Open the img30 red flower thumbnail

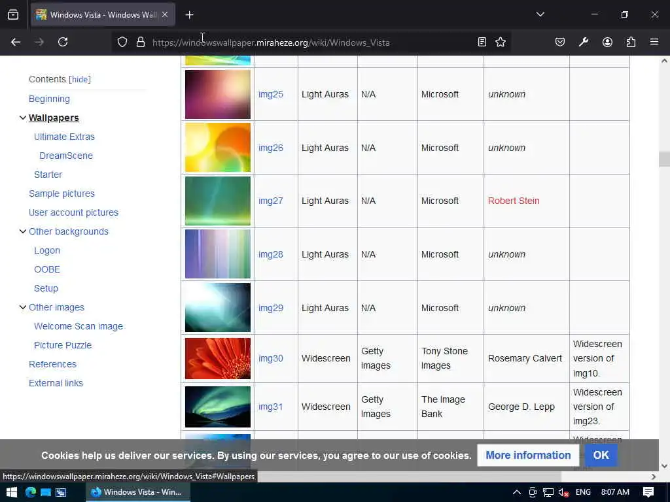[x=218, y=359]
